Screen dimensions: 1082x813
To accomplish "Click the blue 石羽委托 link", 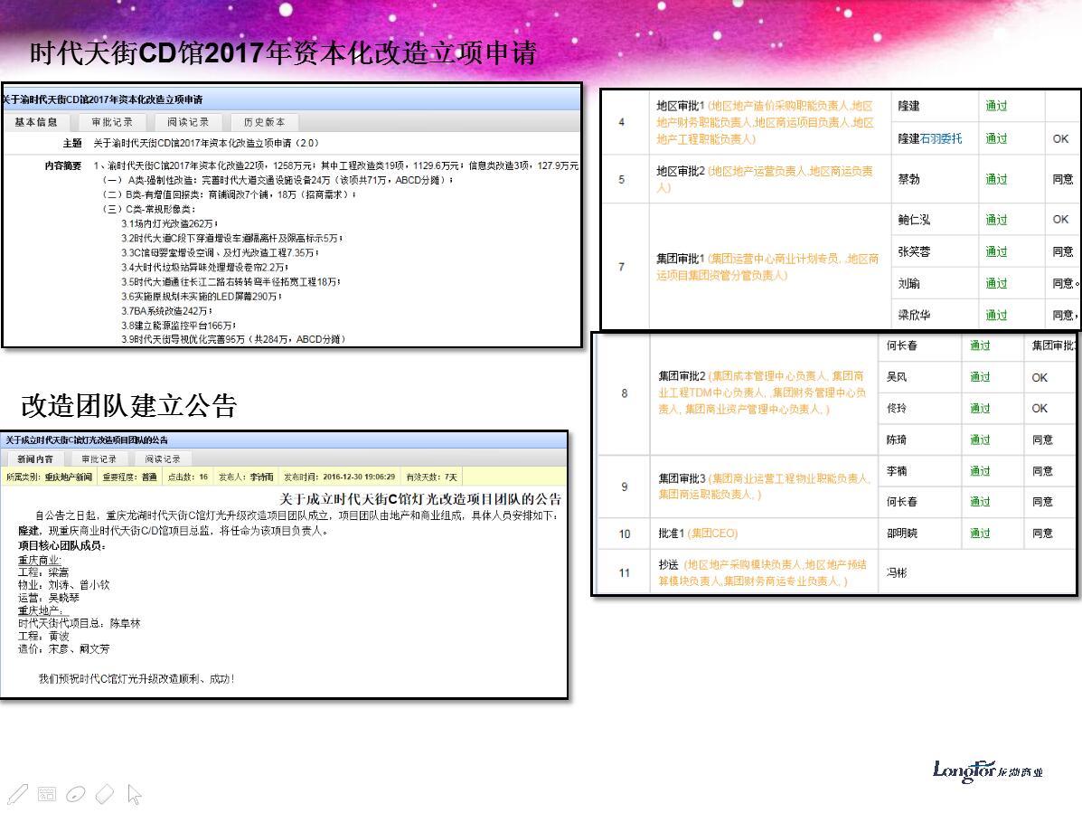I will 941,138.
